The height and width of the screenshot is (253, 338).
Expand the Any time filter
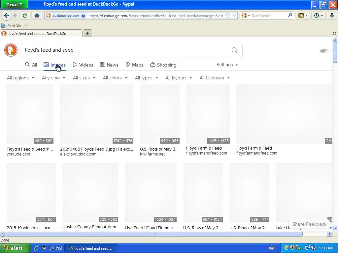[53, 78]
